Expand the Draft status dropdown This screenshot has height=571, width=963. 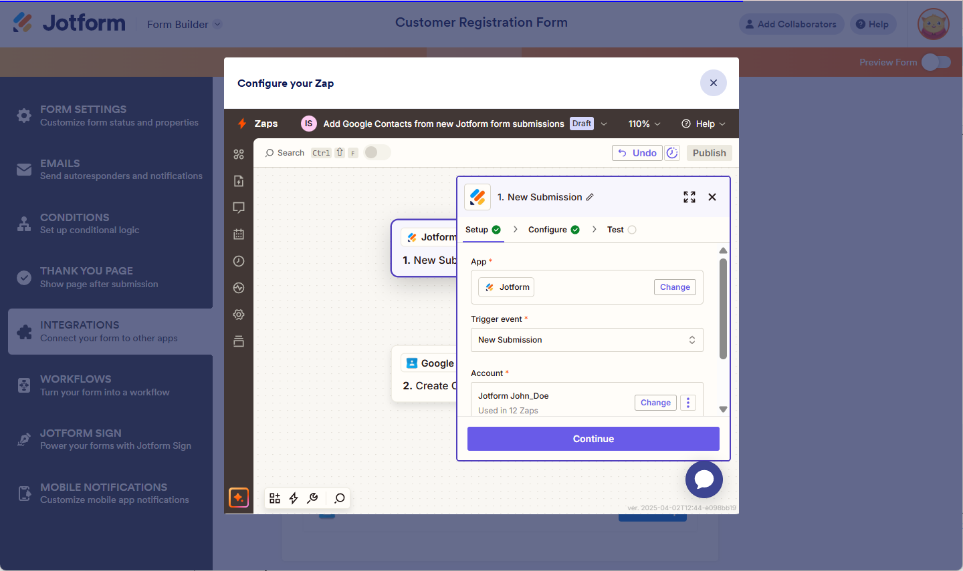pos(603,124)
